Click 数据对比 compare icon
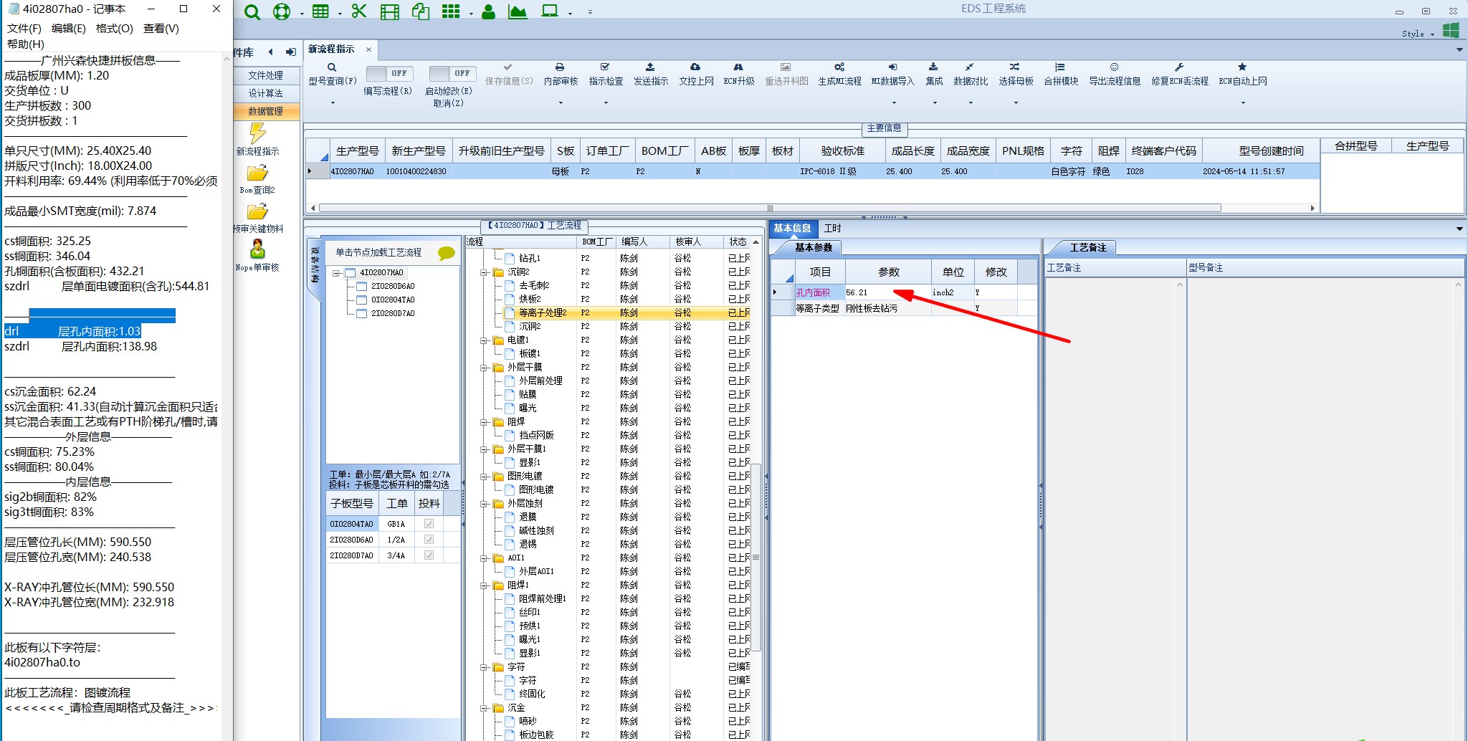The width and height of the screenshot is (1468, 741). (x=970, y=67)
